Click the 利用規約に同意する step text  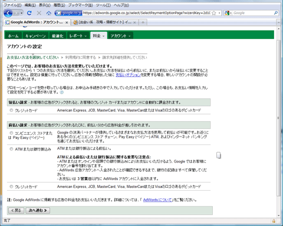(81, 58)
